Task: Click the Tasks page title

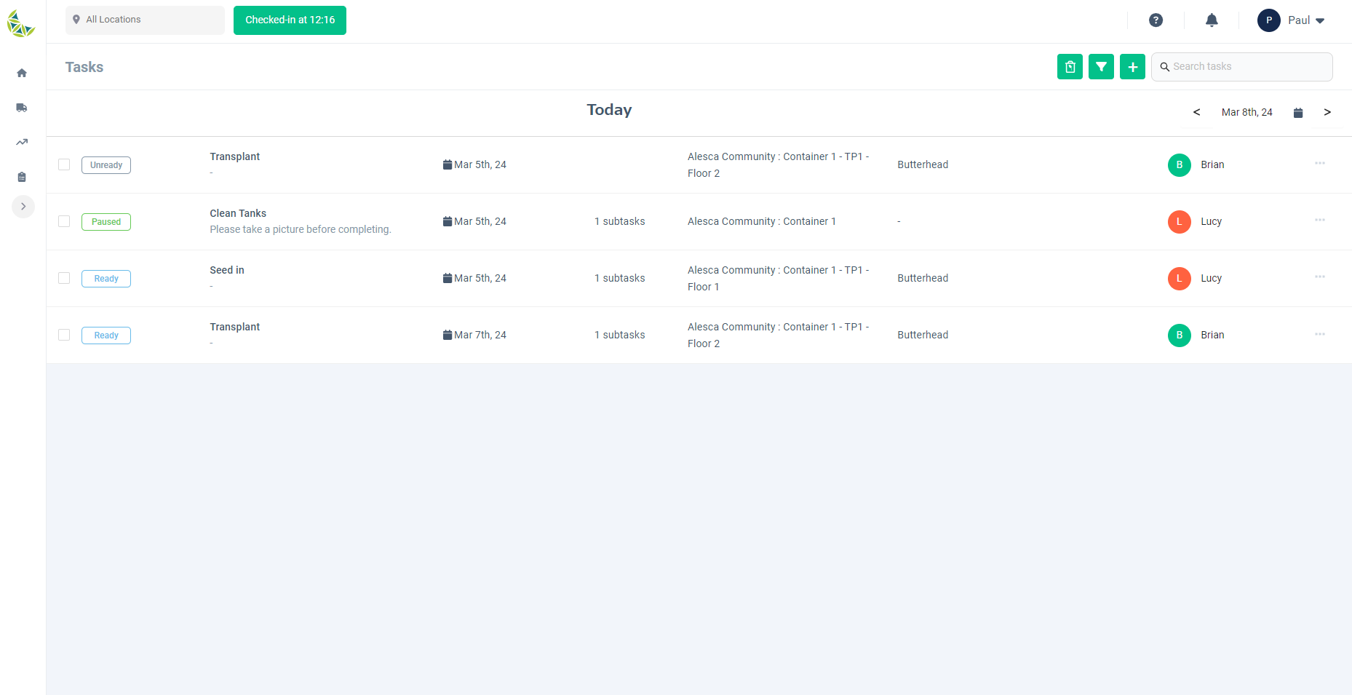Action: point(84,67)
